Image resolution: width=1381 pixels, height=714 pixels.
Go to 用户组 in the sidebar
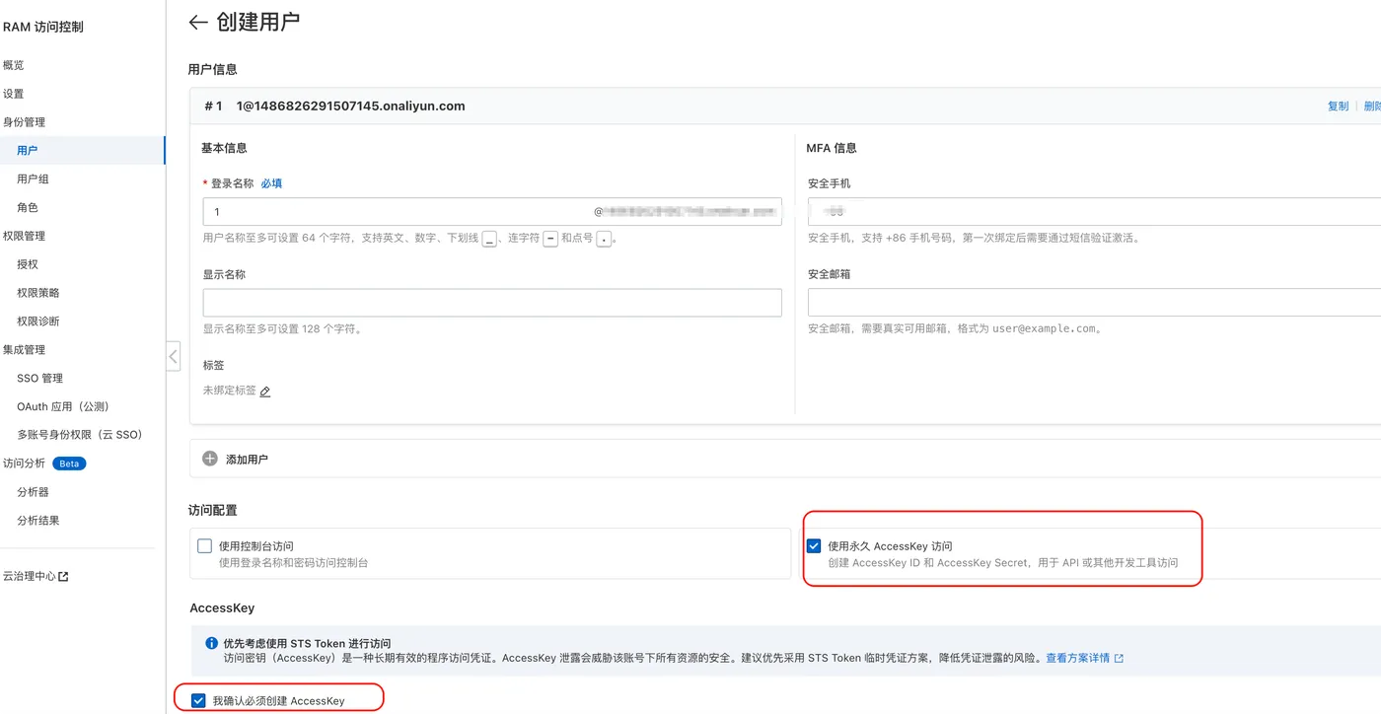click(33, 179)
